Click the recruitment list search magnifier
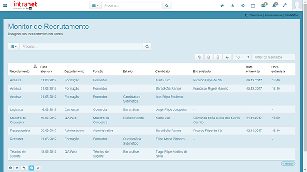The height and width of the screenshot is (172, 307). tap(147, 47)
